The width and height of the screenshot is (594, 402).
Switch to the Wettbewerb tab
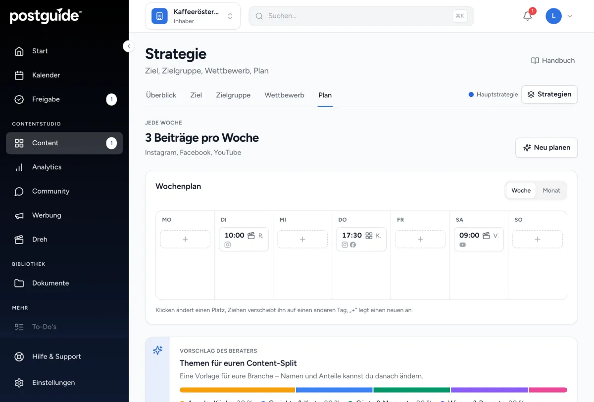[x=284, y=95]
